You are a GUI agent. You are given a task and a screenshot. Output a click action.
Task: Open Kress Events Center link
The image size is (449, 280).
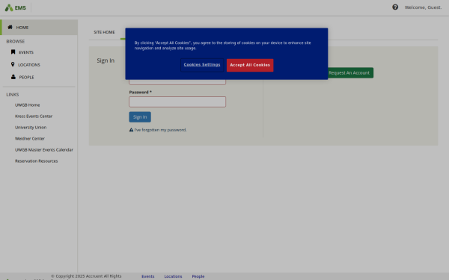point(34,116)
